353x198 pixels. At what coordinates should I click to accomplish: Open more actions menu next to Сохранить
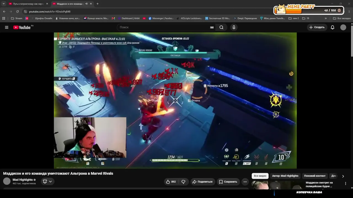click(245, 182)
